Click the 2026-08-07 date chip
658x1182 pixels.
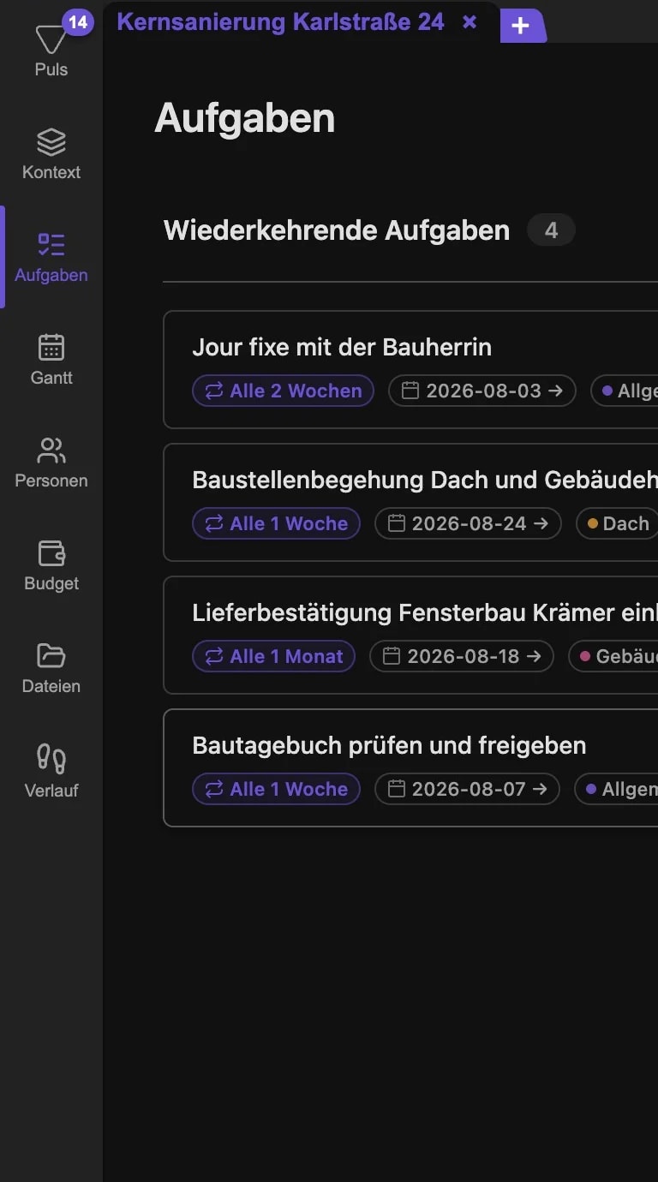pos(467,789)
